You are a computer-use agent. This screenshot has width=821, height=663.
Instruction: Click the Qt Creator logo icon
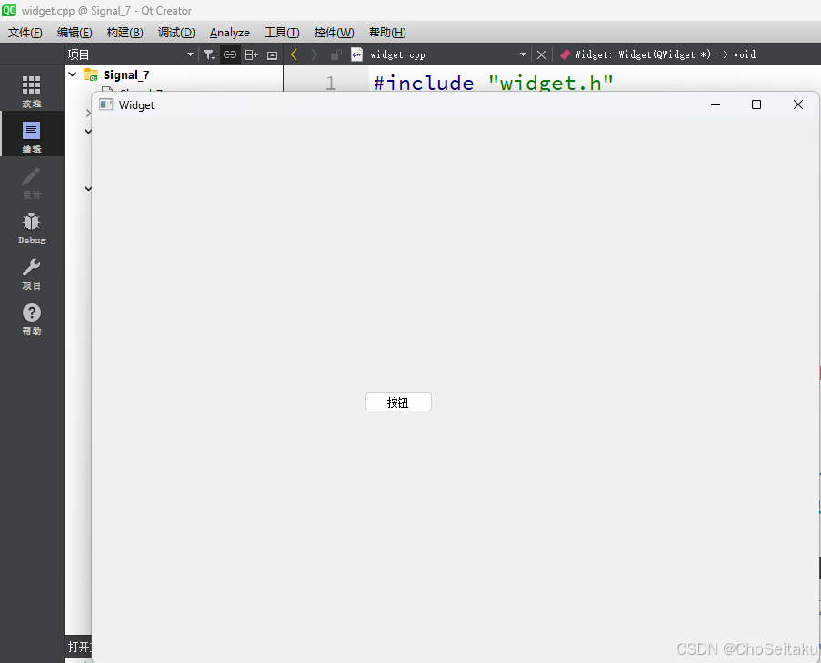(9, 10)
